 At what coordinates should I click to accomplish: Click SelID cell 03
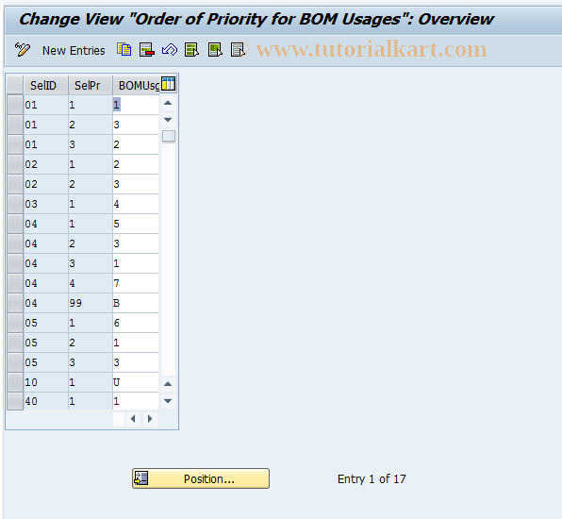tap(45, 204)
